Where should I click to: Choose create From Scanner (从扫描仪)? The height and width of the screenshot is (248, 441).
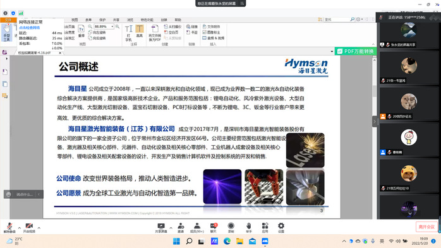point(172,27)
